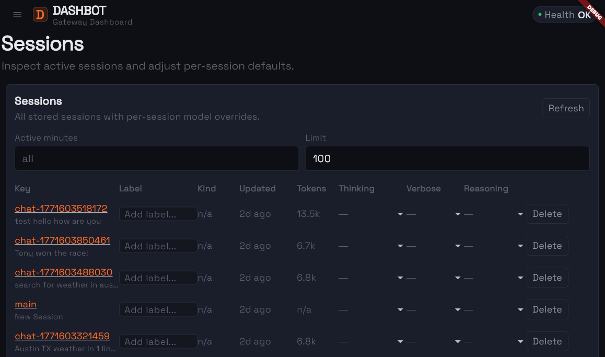
Task: Click the Limit input showing 100
Action: point(448,158)
